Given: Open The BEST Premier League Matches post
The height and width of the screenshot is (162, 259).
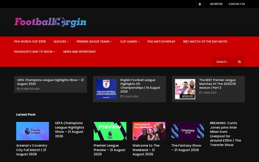Looking at the screenshot, I should 218,84.
